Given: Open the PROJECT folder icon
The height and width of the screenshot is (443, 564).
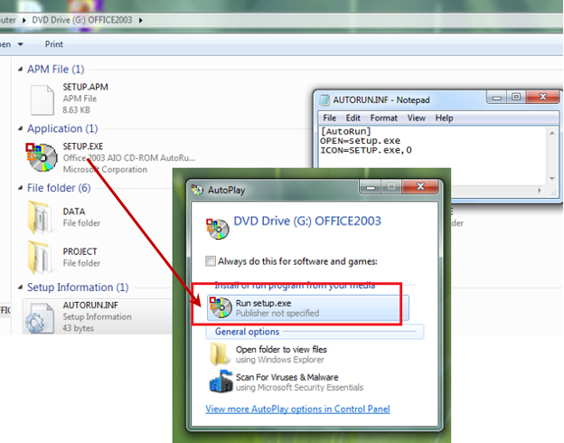Looking at the screenshot, I should 40,257.
